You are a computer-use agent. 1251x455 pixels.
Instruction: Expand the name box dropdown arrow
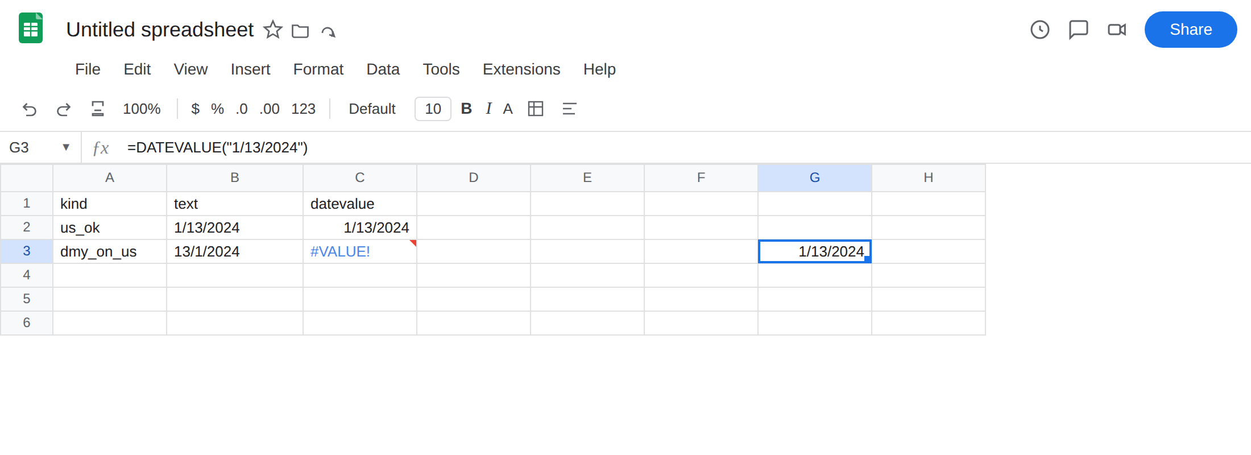(x=66, y=147)
